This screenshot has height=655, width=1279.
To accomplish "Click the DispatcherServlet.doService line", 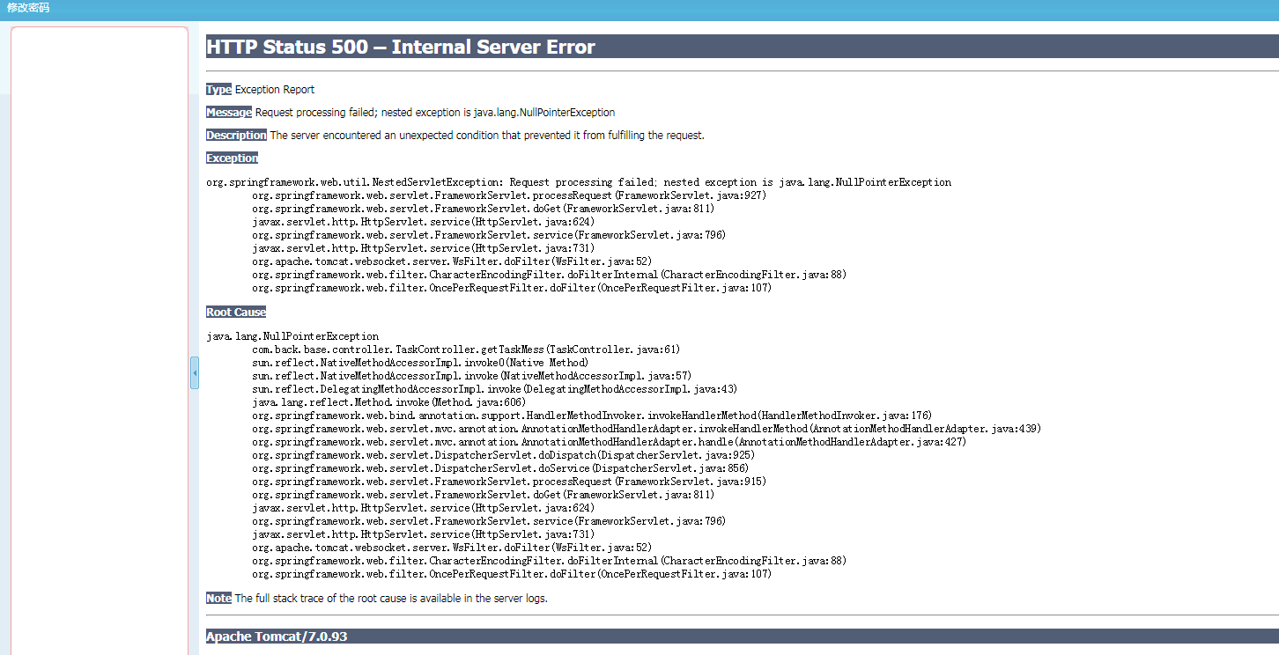I will coord(500,468).
